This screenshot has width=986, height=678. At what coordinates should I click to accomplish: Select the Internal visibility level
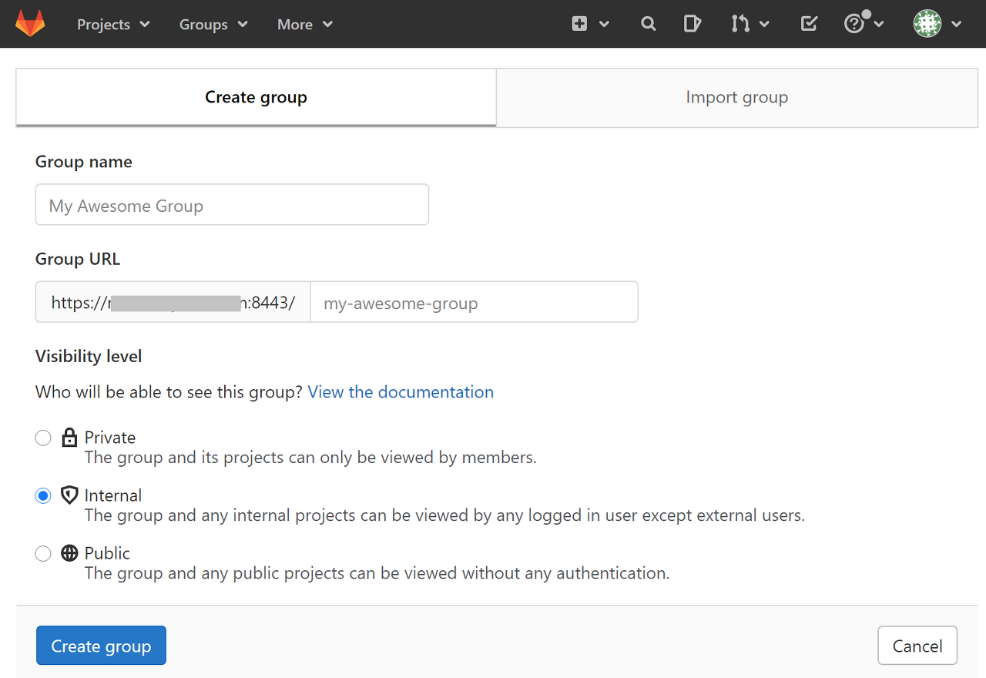(43, 495)
